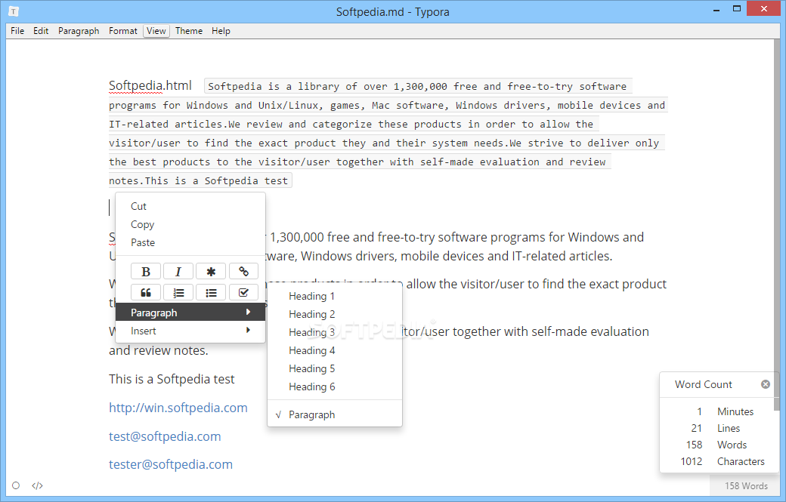Minimize the Typora window
This screenshot has height=502, width=786.
pyautogui.click(x=716, y=9)
